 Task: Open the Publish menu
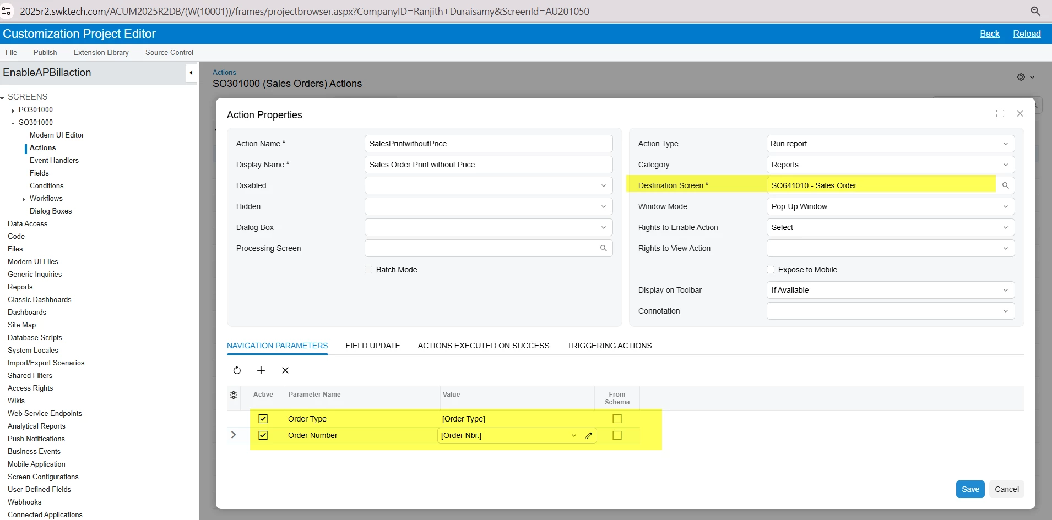(45, 52)
